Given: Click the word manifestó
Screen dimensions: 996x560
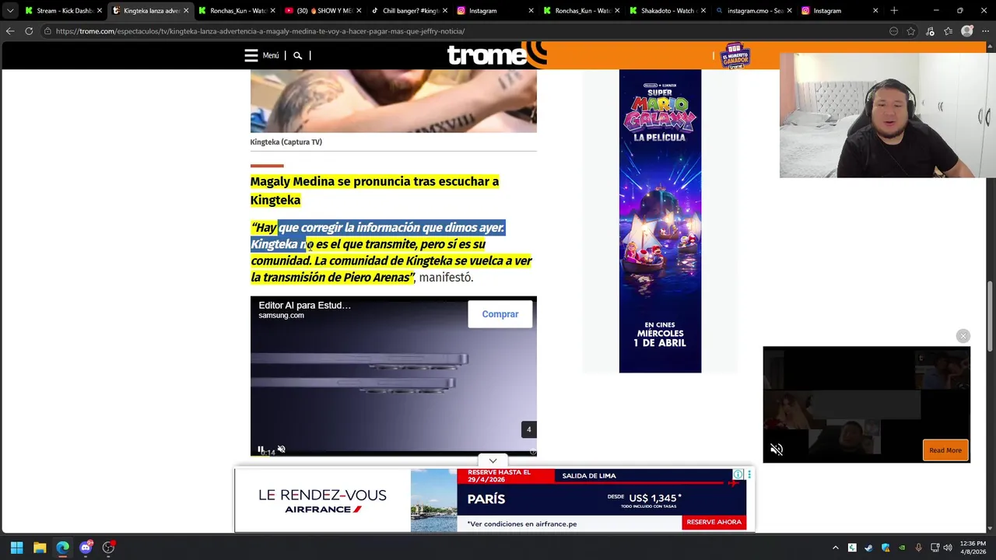Looking at the screenshot, I should pyautogui.click(x=446, y=278).
